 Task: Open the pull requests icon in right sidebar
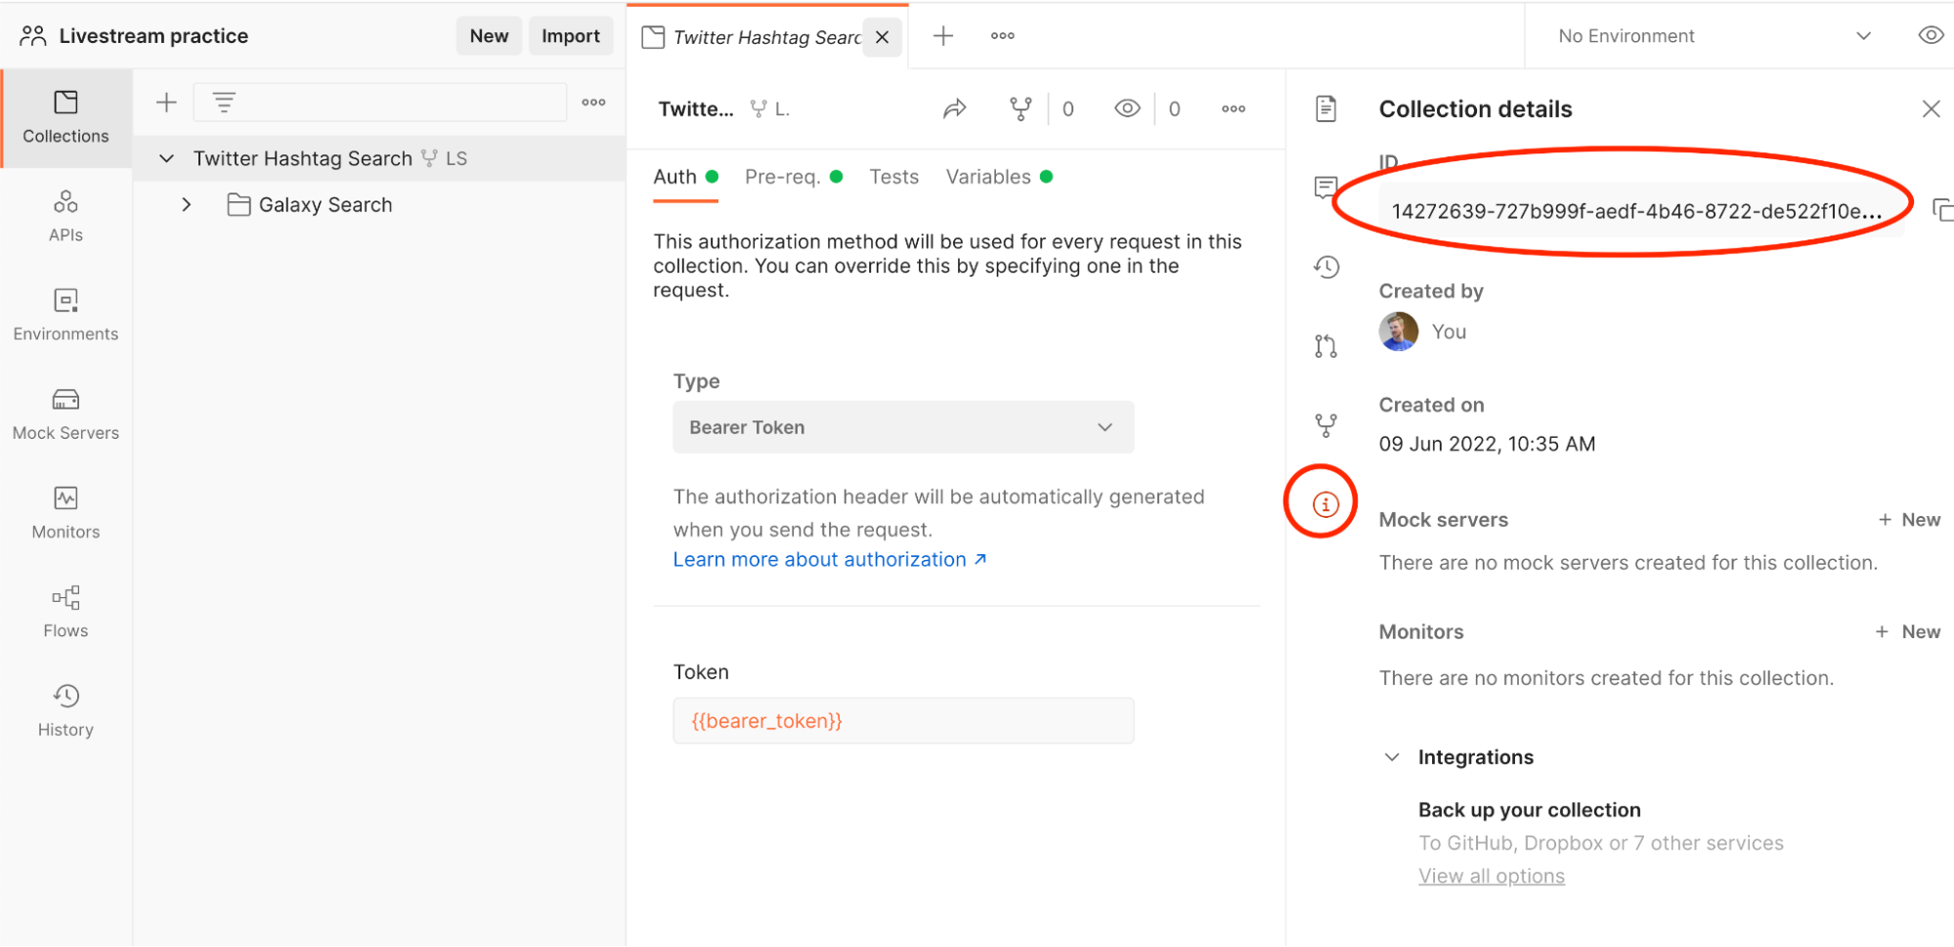(1325, 345)
